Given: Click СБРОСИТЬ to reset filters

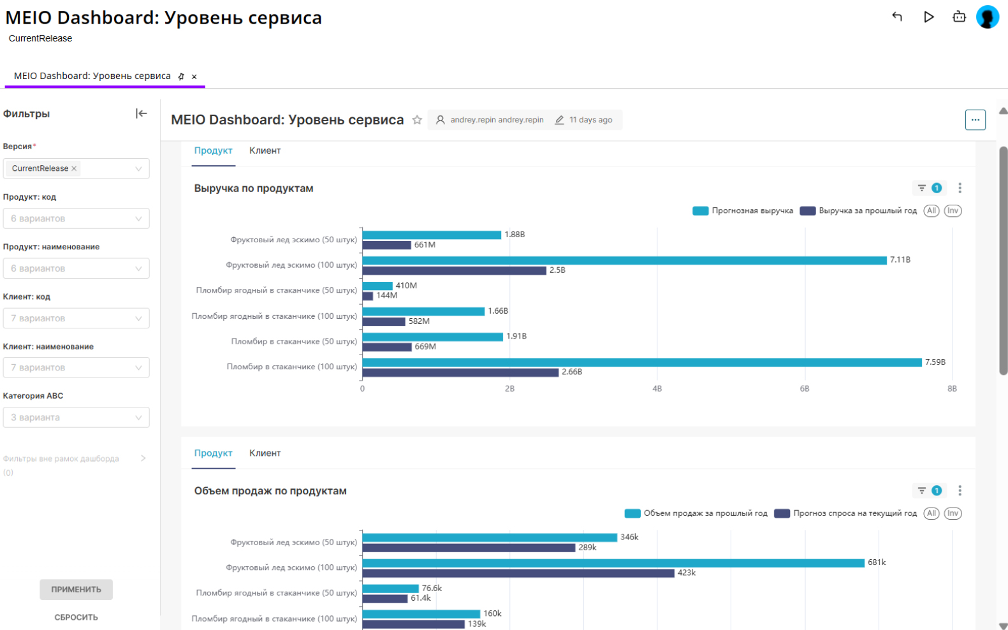Looking at the screenshot, I should 76,617.
